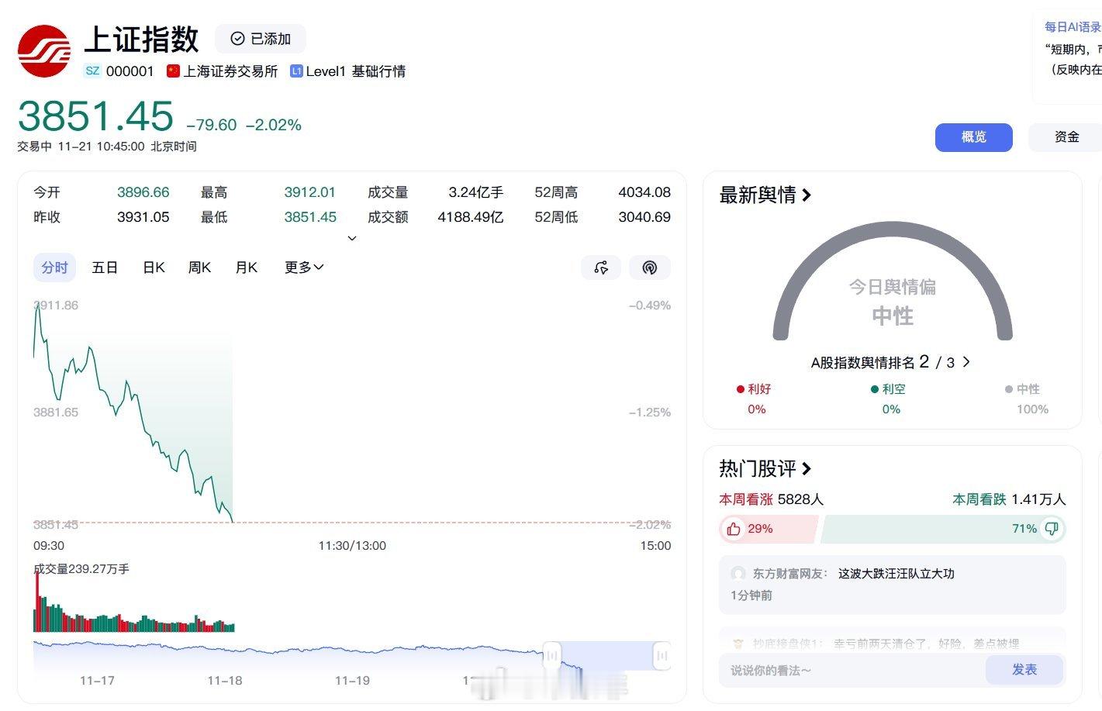This screenshot has height=711, width=1102.
Task: Tap the thumbs-up icon to vote 看涨
Action: tap(733, 528)
